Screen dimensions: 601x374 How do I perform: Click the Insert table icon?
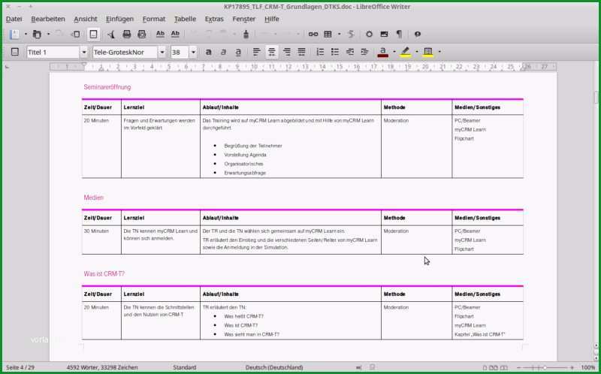(x=328, y=34)
